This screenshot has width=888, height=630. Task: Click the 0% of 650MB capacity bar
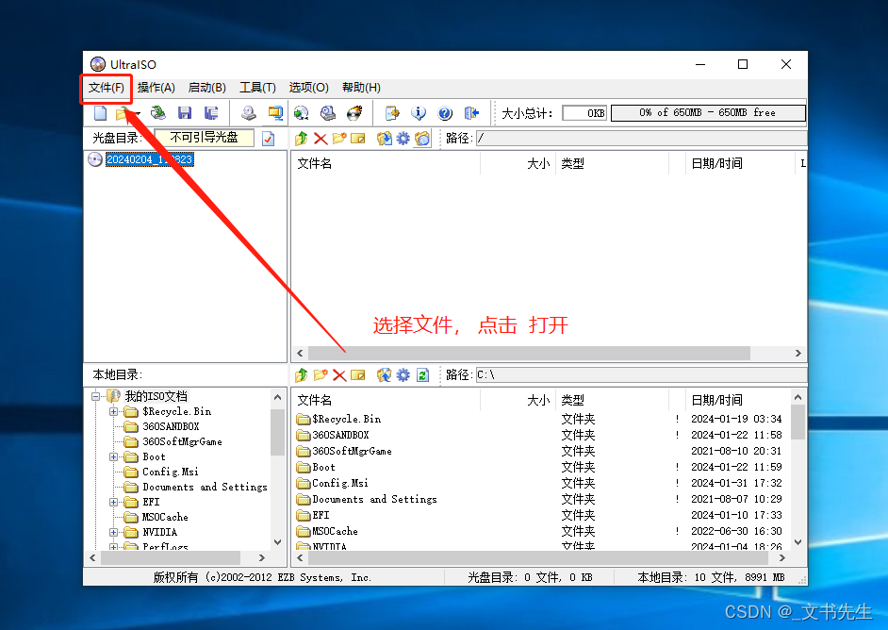pos(708,113)
